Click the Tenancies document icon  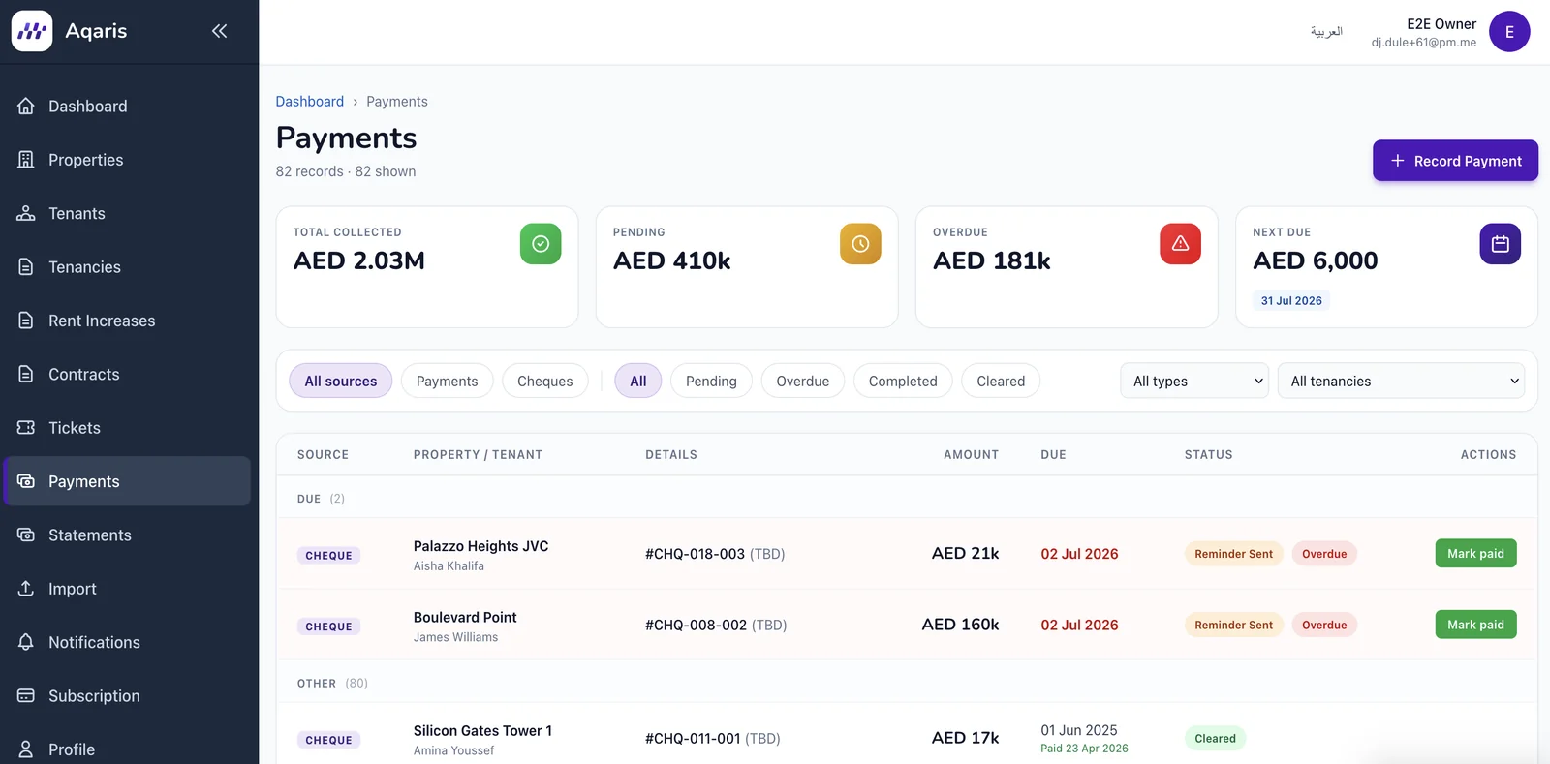[26, 266]
